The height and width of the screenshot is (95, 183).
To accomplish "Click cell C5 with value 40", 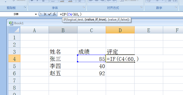I will tap(91, 66).
